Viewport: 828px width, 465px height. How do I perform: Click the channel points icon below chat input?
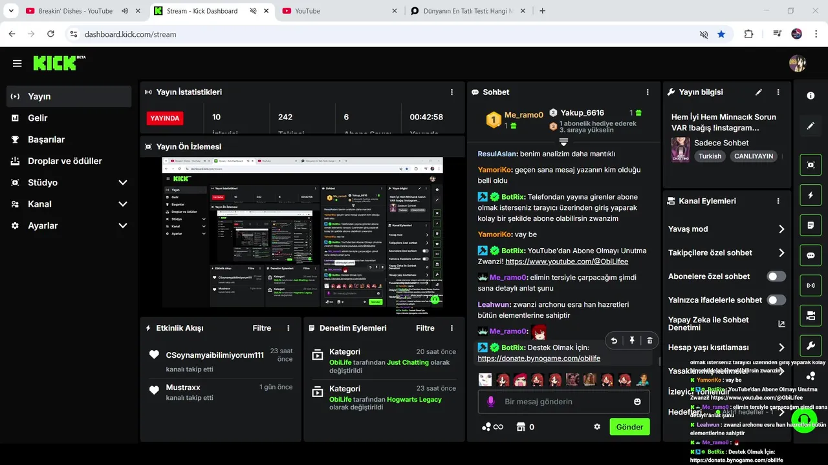486,427
